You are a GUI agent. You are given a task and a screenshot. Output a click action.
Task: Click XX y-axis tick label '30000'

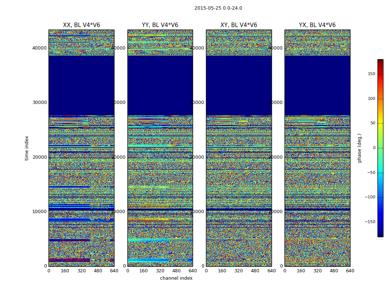[39, 102]
